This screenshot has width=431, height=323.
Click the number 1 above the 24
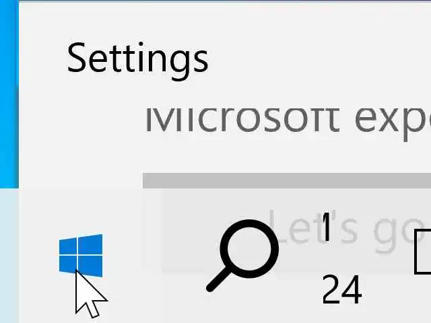(326, 227)
